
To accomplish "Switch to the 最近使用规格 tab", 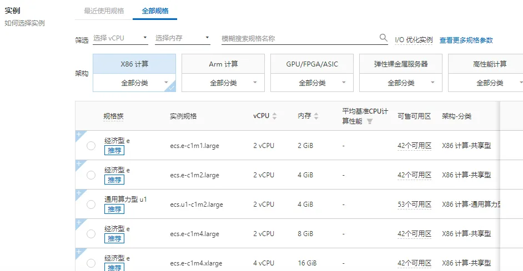I will tap(104, 11).
